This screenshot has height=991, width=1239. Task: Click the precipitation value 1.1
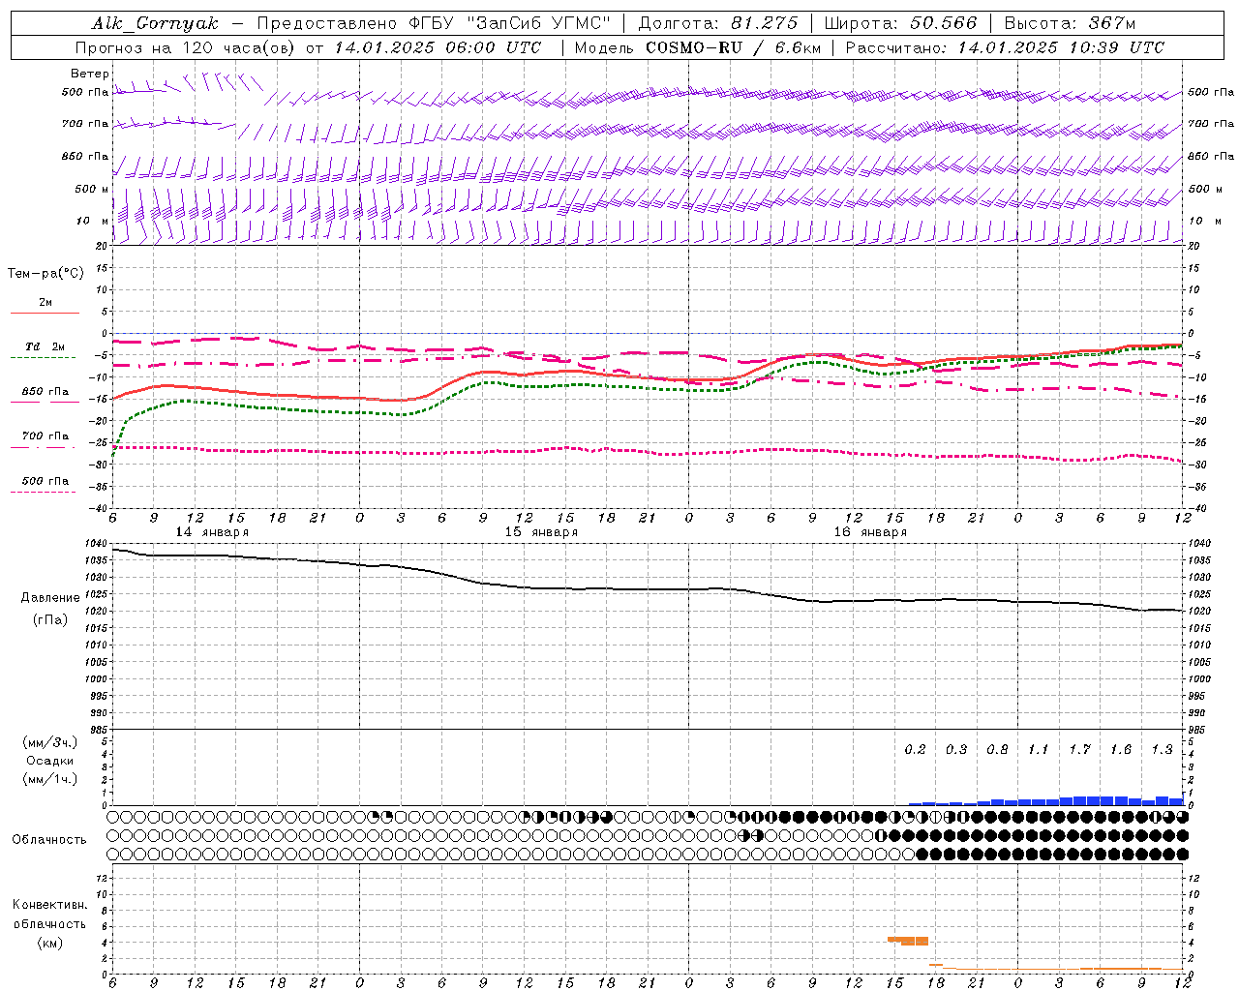(x=1038, y=749)
